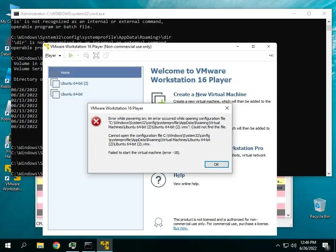Select Ubuntu 64-bit virtual machine
Screen dimensions: 336x252
click(95, 94)
